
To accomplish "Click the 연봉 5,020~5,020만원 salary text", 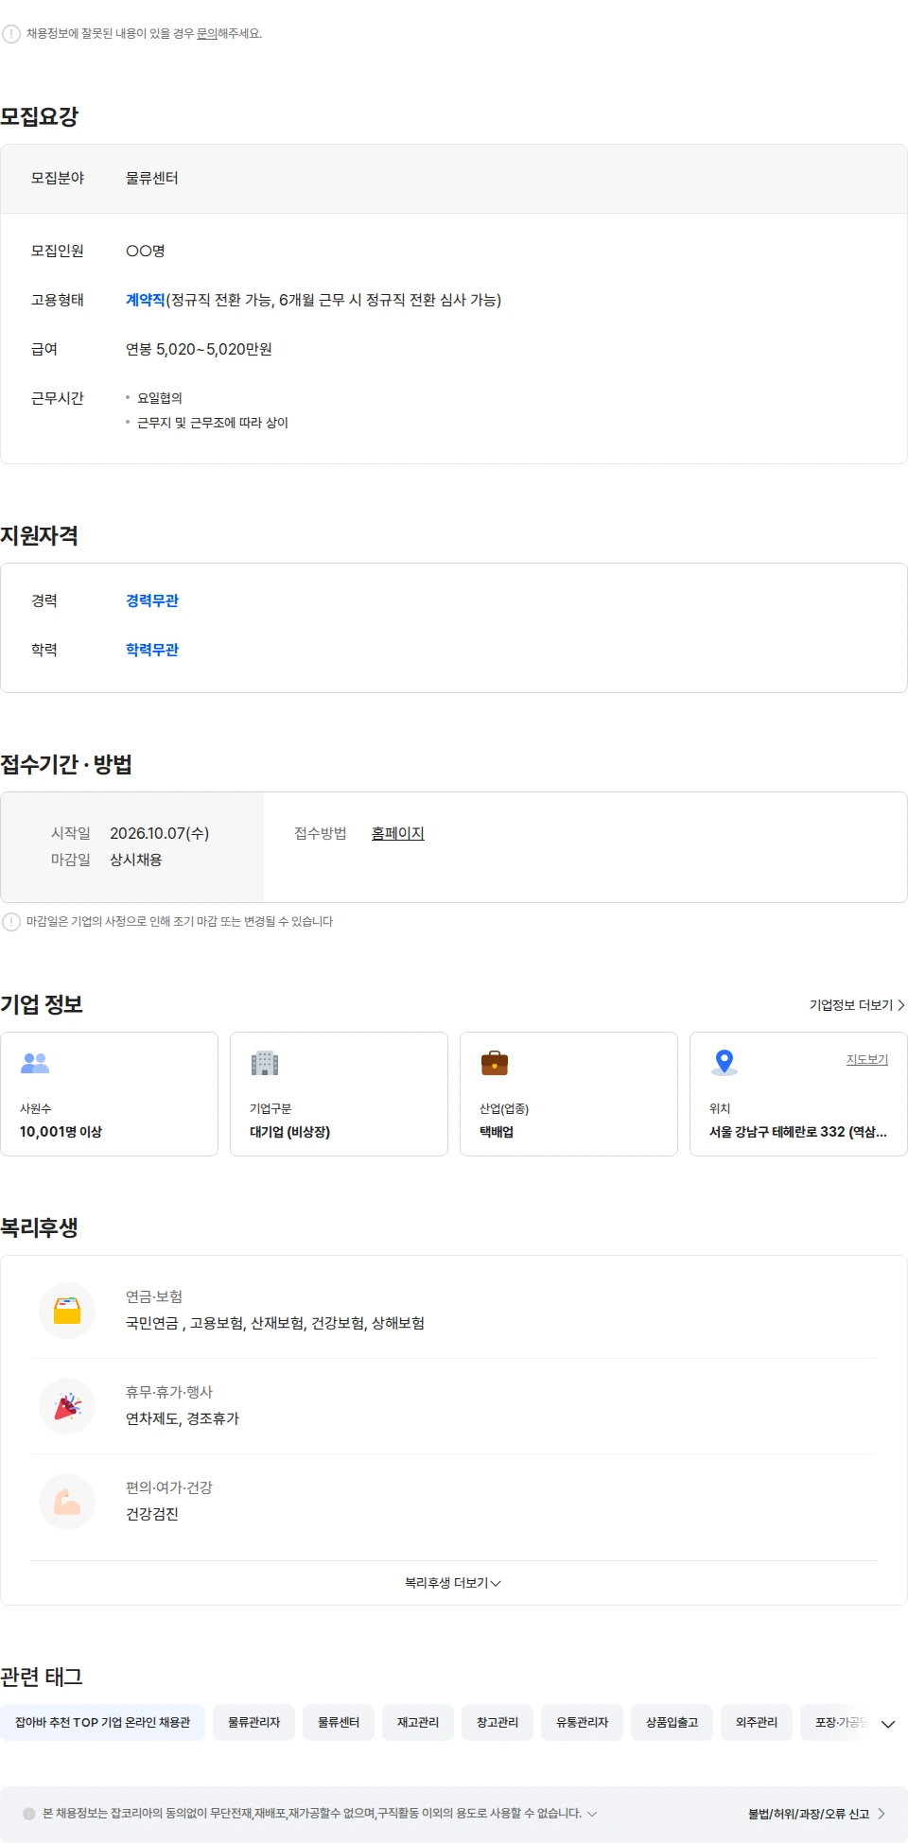I will [199, 349].
